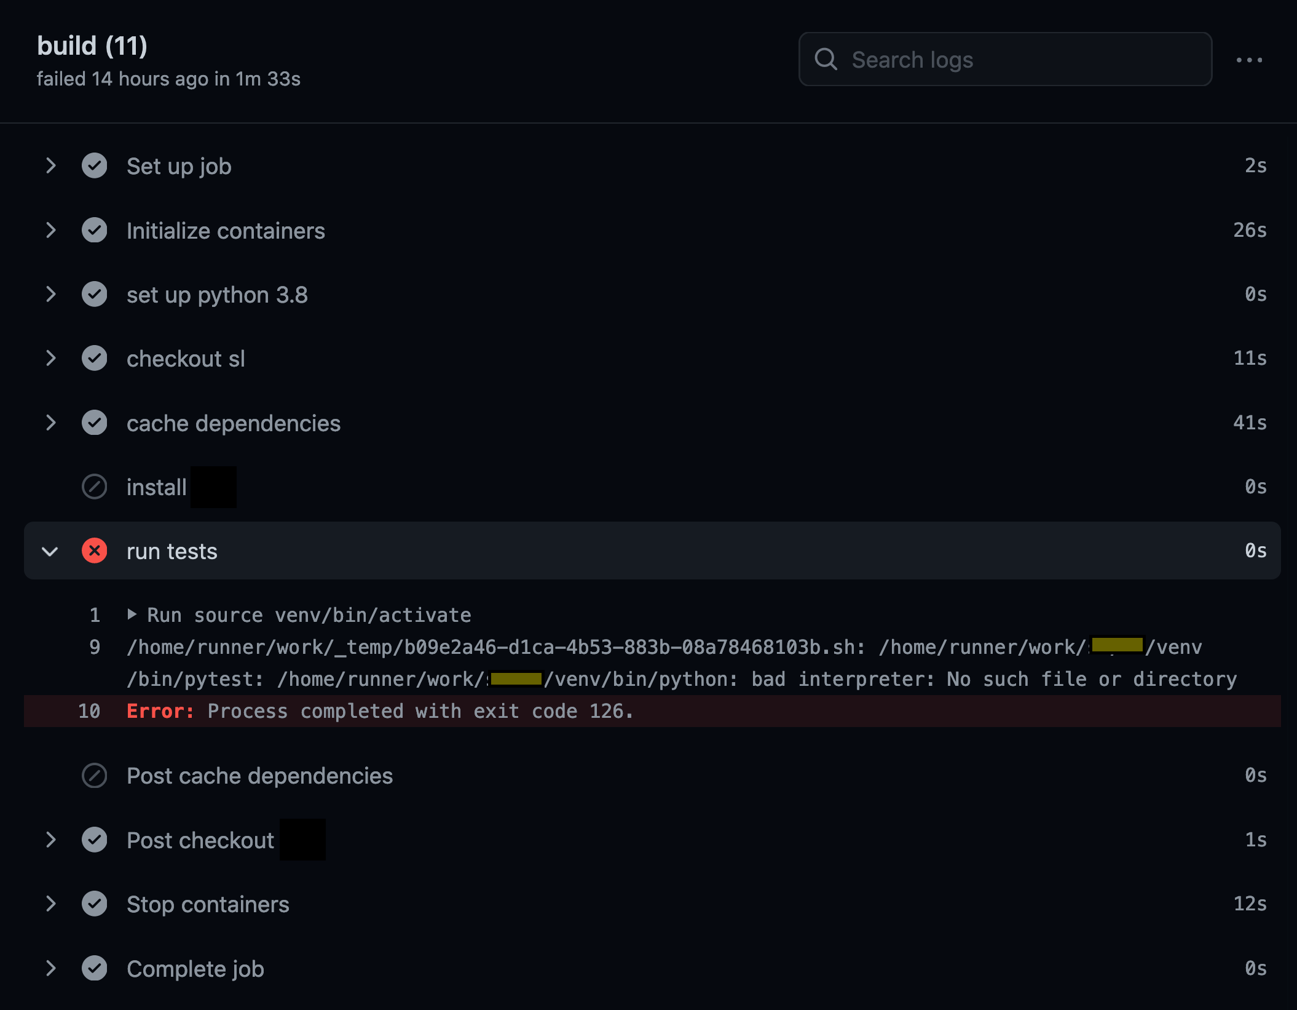
Task: Click the search magnifier icon in the logs search bar
Action: click(826, 59)
